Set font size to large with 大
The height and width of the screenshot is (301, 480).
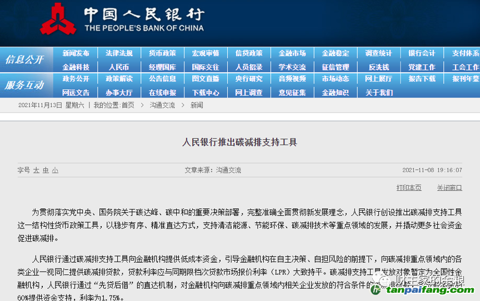click(x=36, y=170)
